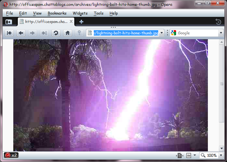
Task: Go back with the Back arrow
Action: (21, 33)
